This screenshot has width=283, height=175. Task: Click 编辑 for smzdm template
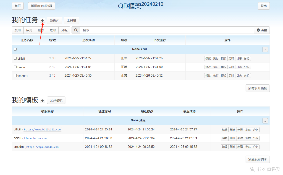225,147
